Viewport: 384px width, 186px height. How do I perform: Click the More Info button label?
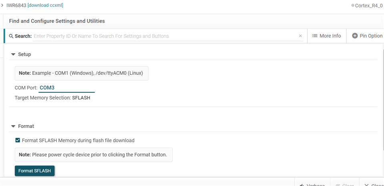tap(330, 36)
